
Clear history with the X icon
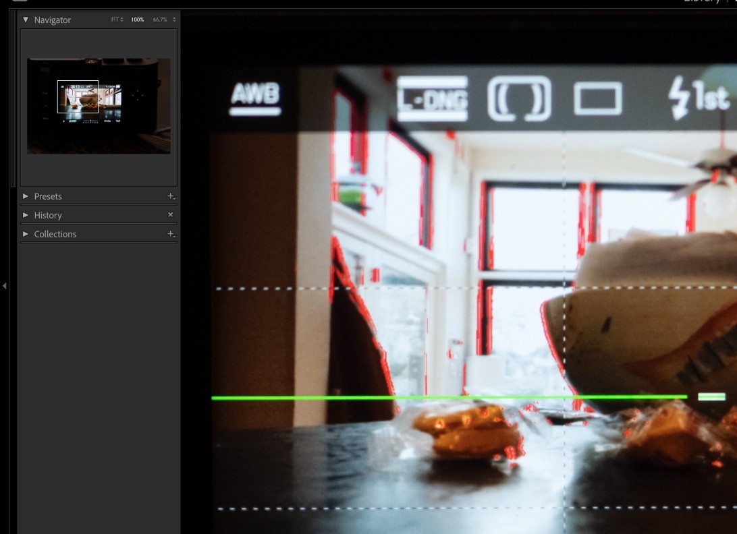(x=171, y=215)
